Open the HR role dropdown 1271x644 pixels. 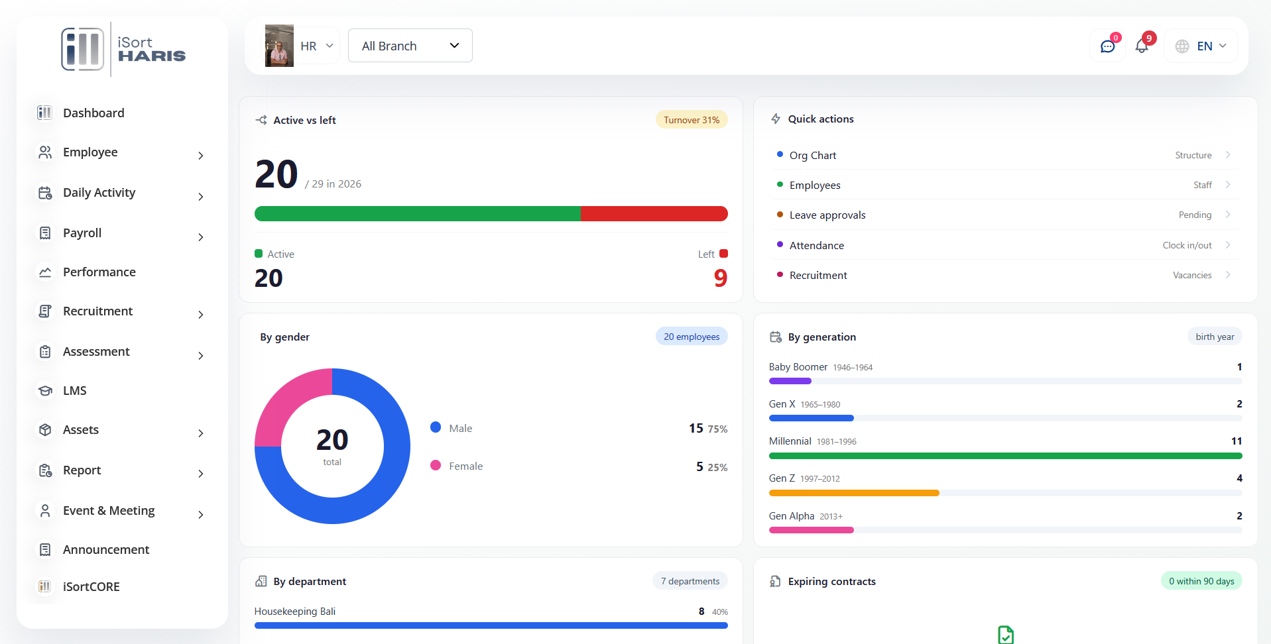coord(318,46)
